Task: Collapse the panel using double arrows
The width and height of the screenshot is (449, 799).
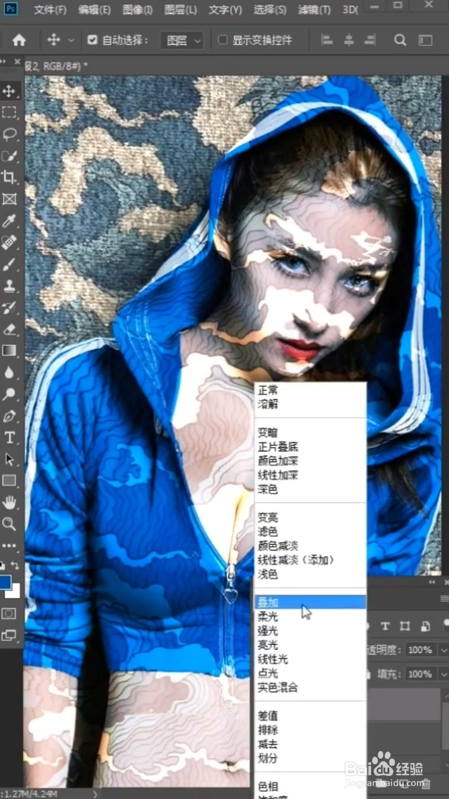Action: click(x=431, y=582)
